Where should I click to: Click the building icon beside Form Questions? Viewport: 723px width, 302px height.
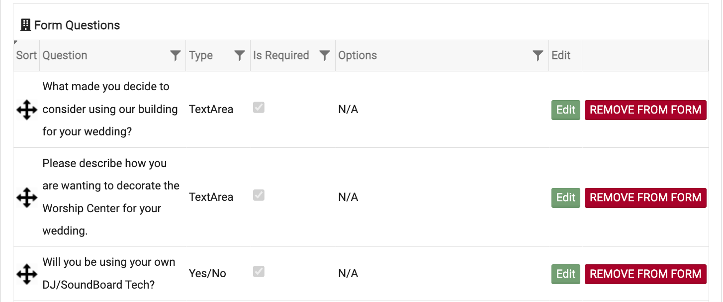[25, 25]
